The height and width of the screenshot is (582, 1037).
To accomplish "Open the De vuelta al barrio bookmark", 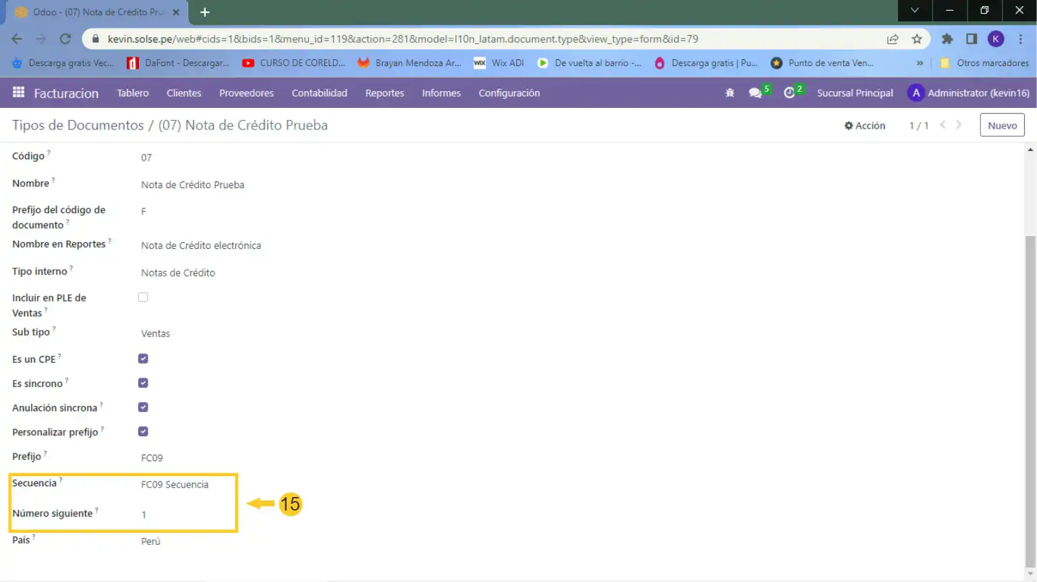I will click(590, 63).
